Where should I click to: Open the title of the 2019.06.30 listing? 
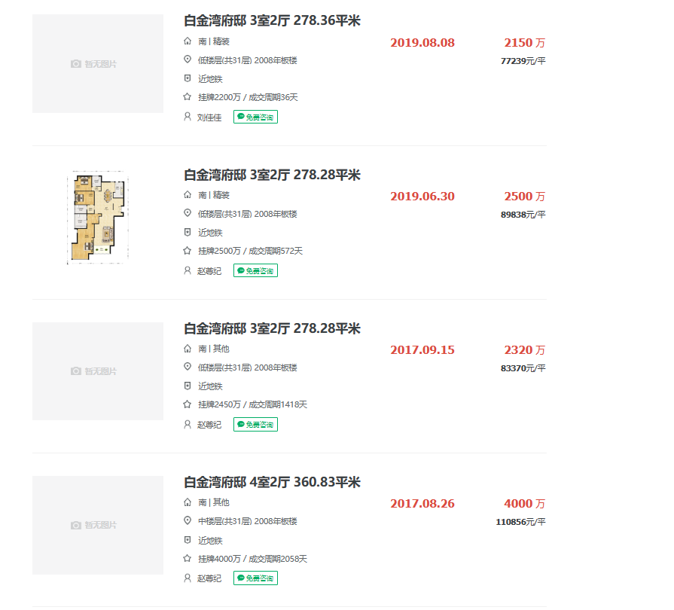(x=272, y=175)
